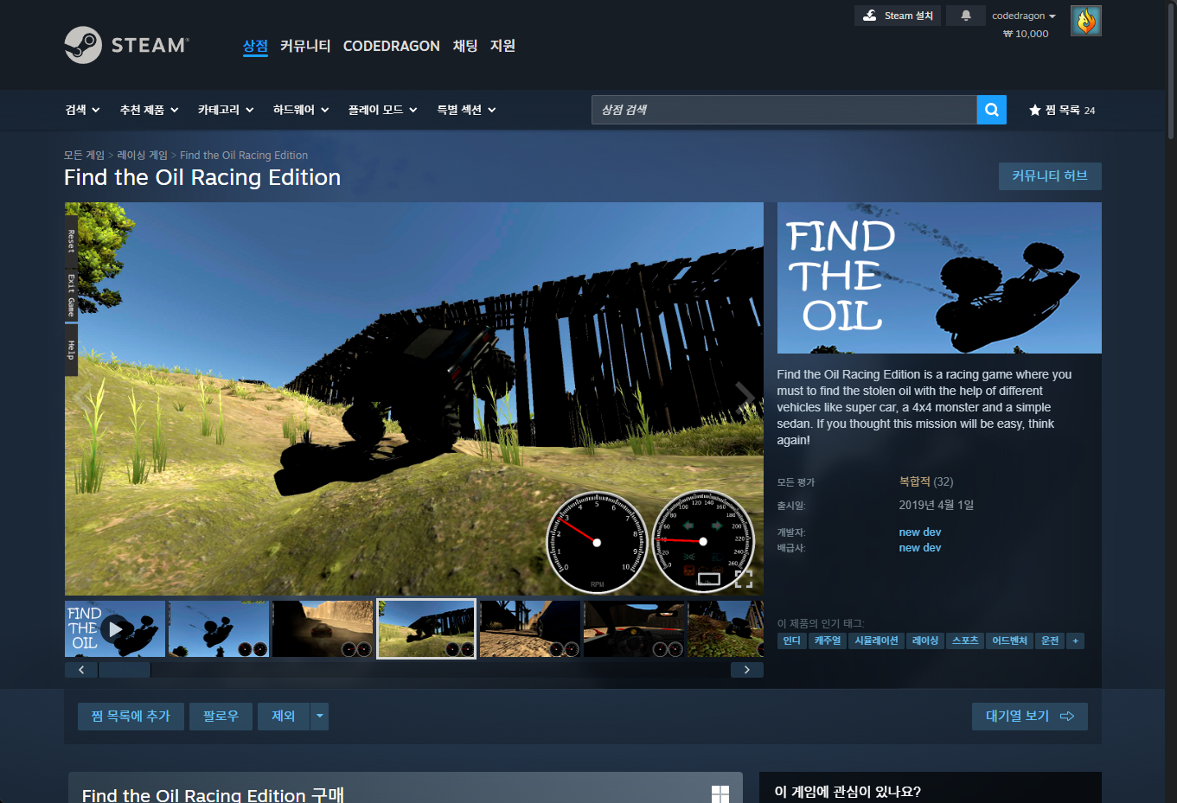Select the blue-sky flipped buggy screenshot thumbnail
The height and width of the screenshot is (803, 1177).
pyautogui.click(x=219, y=629)
